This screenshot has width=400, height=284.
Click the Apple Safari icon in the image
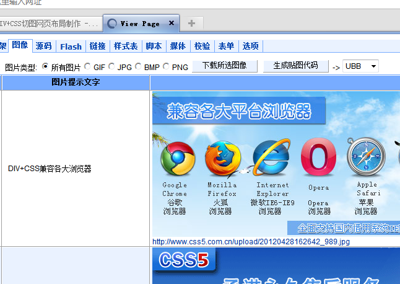click(366, 157)
